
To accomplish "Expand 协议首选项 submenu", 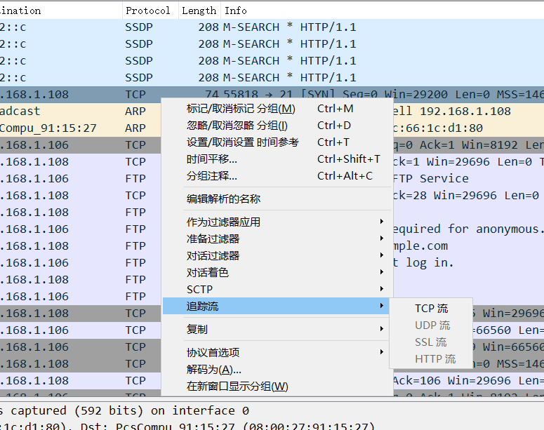I will point(277,352).
